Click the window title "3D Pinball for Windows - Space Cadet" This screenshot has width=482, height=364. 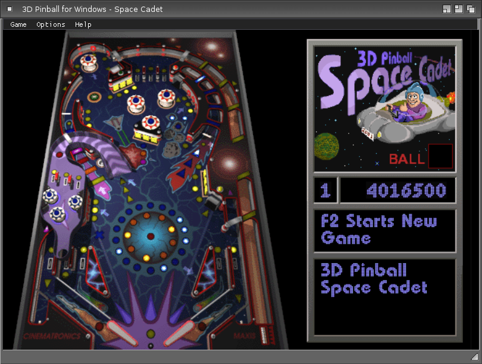click(x=92, y=9)
